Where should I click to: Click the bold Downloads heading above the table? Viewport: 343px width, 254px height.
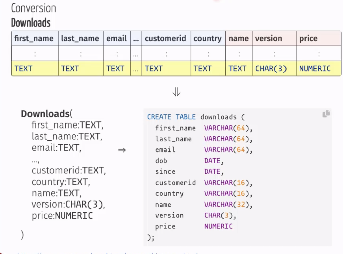point(31,23)
